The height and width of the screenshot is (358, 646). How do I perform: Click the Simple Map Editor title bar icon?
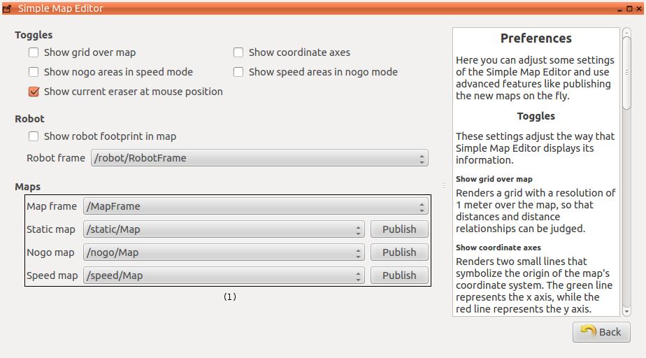point(7,8)
